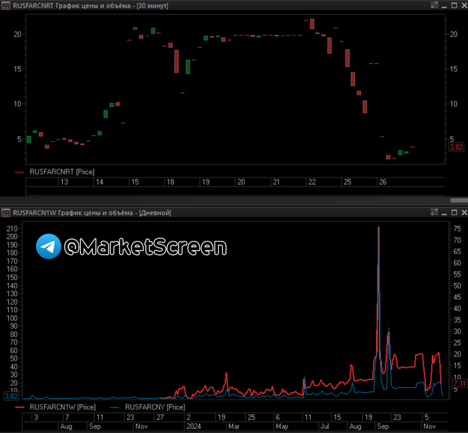Viewport: 468px width, 433px height.
Task: Click the red line swatch beside RUSFARCNRT legend
Action: [x=19, y=172]
